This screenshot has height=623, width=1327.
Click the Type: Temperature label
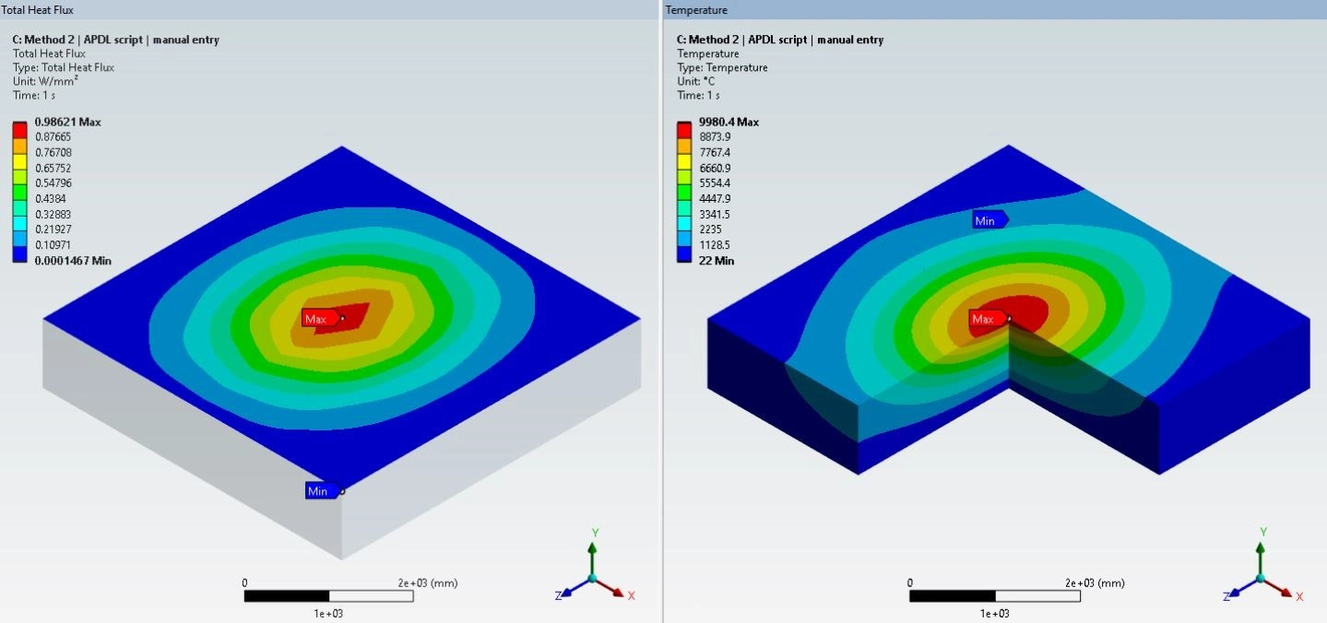(x=722, y=67)
